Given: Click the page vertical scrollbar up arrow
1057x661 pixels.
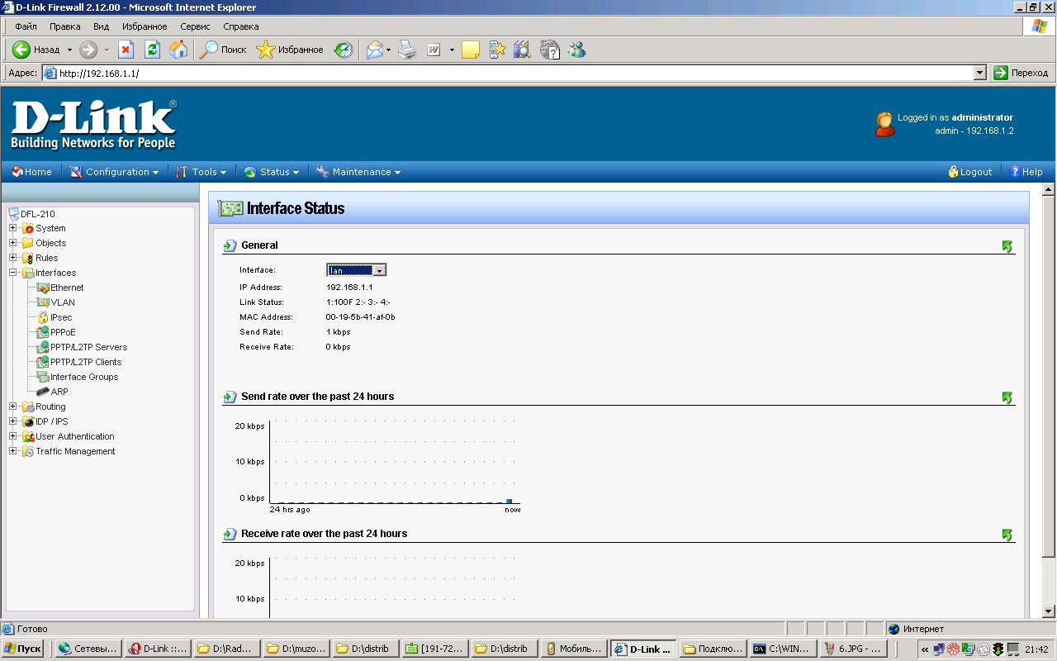Looking at the screenshot, I should coord(1049,189).
